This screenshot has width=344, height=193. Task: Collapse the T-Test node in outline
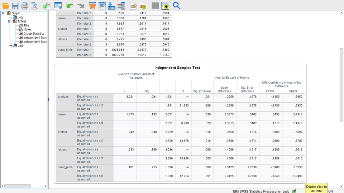(9, 21)
